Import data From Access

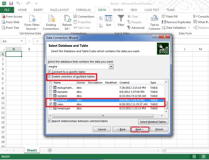pyautogui.click(x=12, y=16)
